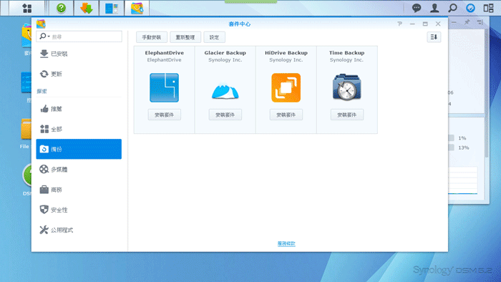Open DSM Help from the taskbar
Image resolution: width=501 pixels, height=282 pixels.
[61, 8]
